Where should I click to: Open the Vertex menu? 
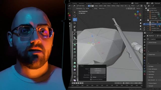[113, 6]
